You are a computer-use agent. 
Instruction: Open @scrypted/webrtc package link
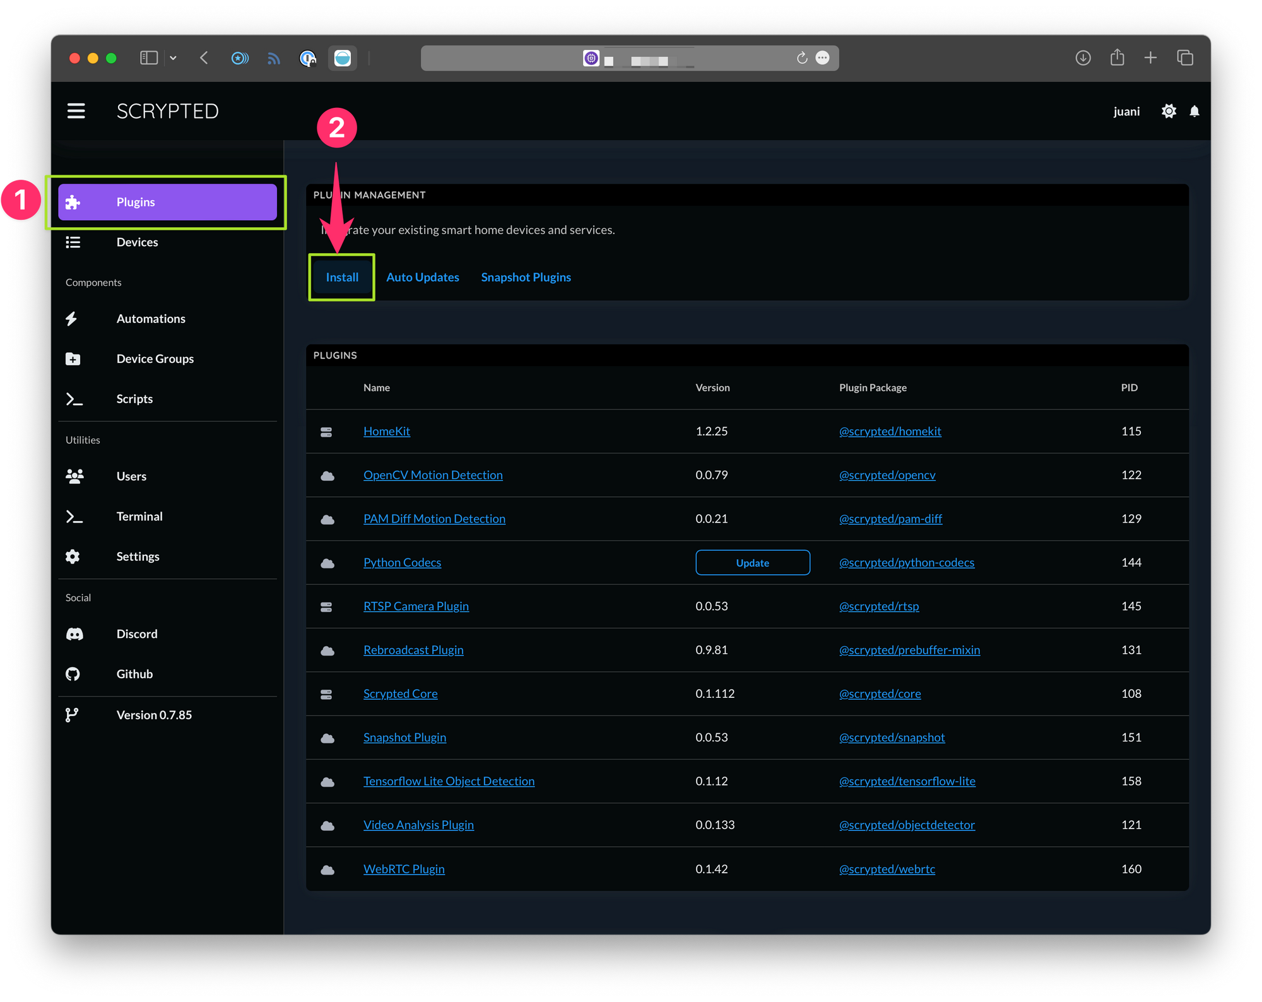pyautogui.click(x=887, y=869)
